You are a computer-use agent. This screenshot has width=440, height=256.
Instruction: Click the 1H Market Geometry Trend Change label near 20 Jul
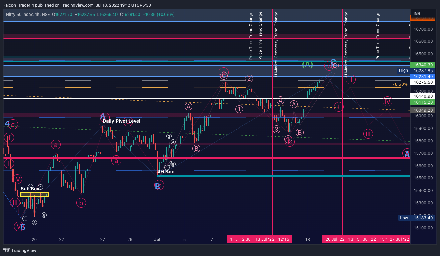pos(346,46)
